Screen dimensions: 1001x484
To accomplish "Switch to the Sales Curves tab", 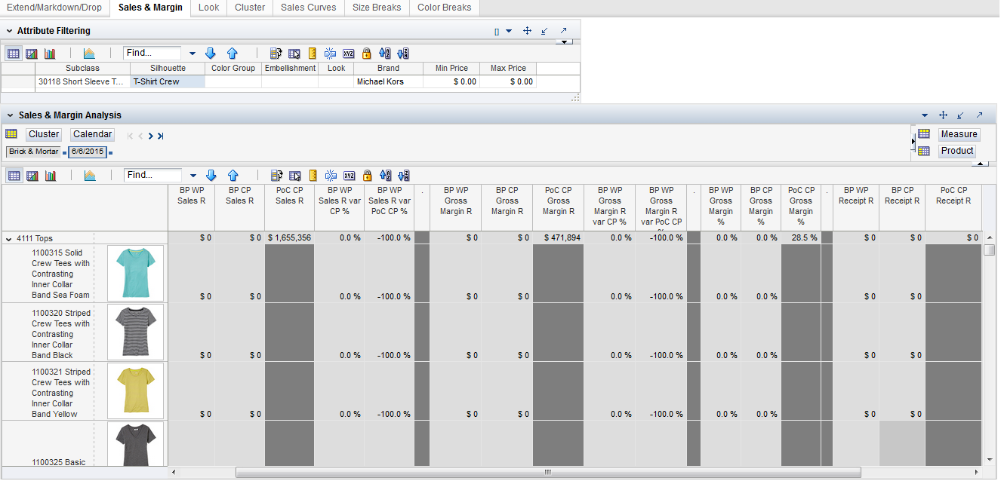I will (309, 8).
